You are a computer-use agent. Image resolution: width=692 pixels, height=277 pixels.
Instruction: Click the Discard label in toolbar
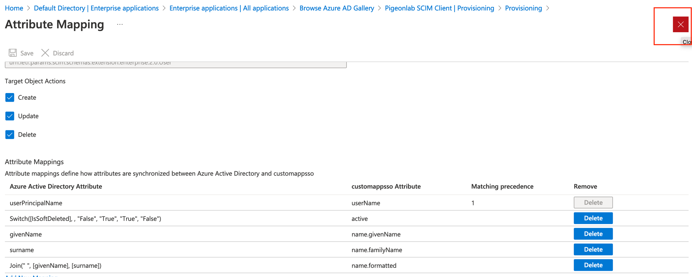(x=63, y=53)
